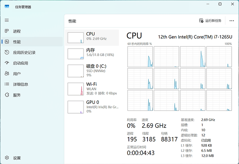Open the 用户 users icon
Viewport: 239px width, 164px height.
coord(7,74)
